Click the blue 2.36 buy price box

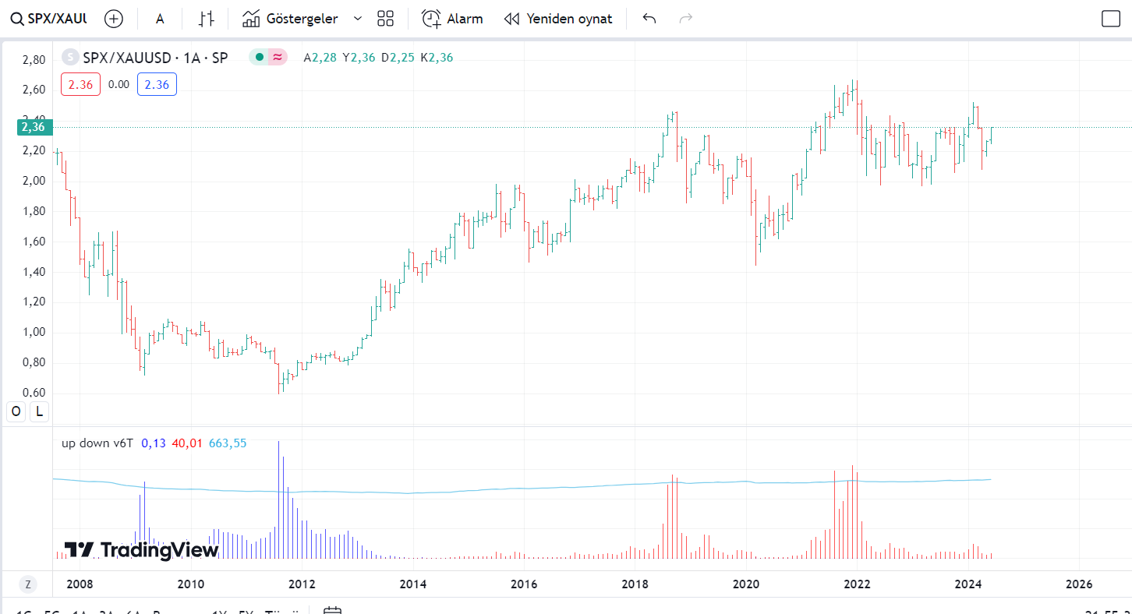pyautogui.click(x=157, y=84)
